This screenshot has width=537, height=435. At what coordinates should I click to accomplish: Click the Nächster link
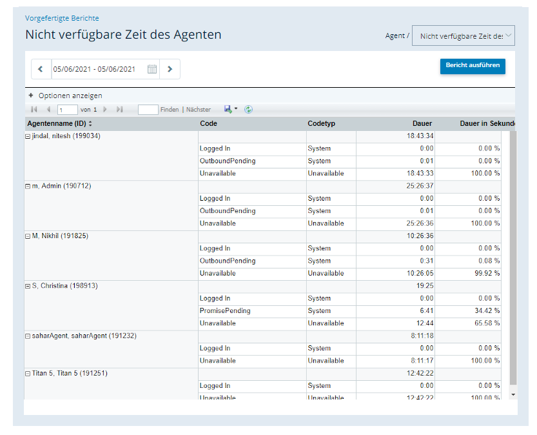[199, 109]
